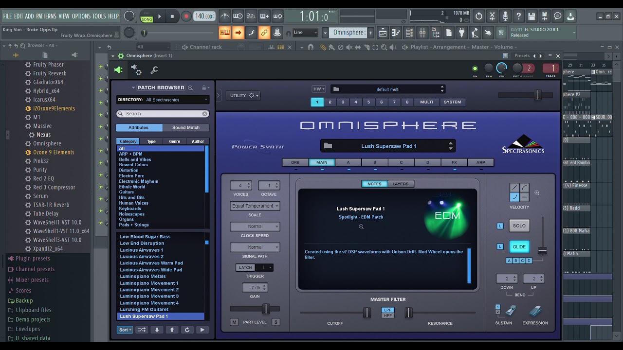This screenshot has width=623, height=350.
Task: Mute the part with the M button
Action: pos(234,322)
